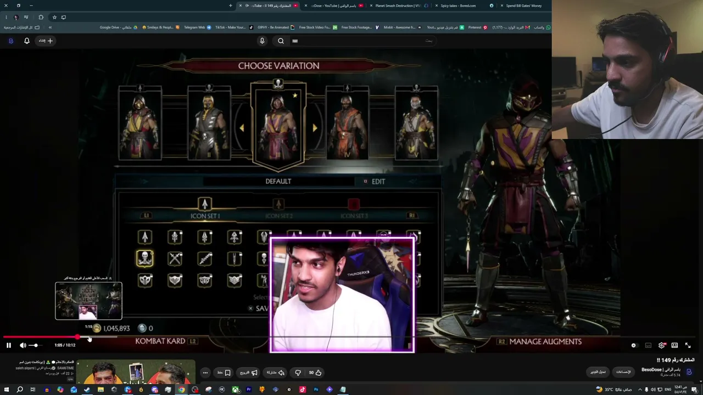This screenshot has width=703, height=395.
Task: Select Scorpion variation V card
Action: pos(416,122)
